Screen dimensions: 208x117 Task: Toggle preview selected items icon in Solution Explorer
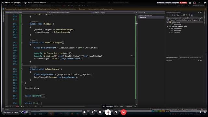pos(192,15)
